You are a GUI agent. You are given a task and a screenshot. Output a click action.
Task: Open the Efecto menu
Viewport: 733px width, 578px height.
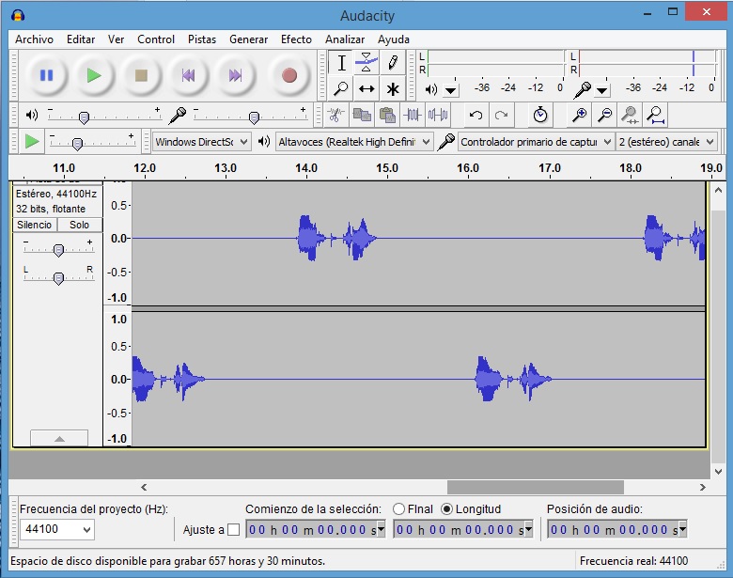[x=296, y=39]
